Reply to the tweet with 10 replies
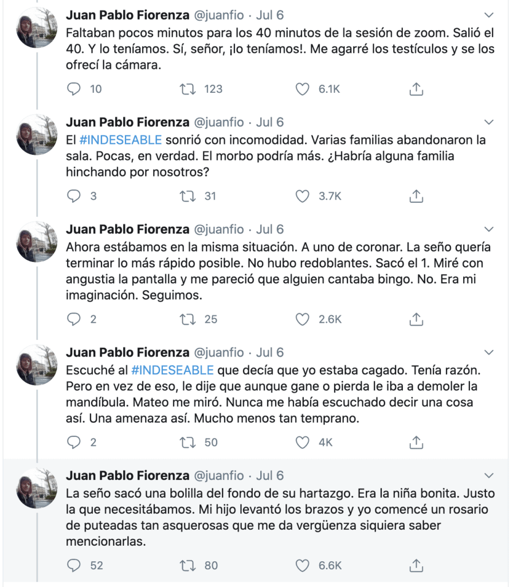This screenshot has height=587, width=513. (x=75, y=89)
